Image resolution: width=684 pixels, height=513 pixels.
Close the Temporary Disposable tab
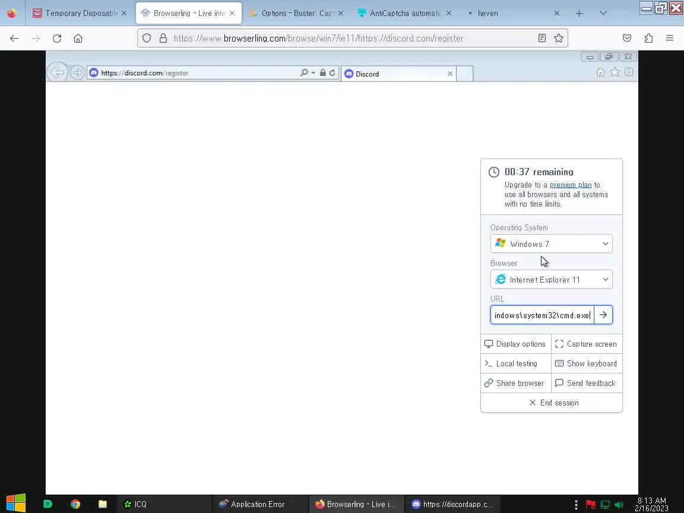[x=124, y=14]
